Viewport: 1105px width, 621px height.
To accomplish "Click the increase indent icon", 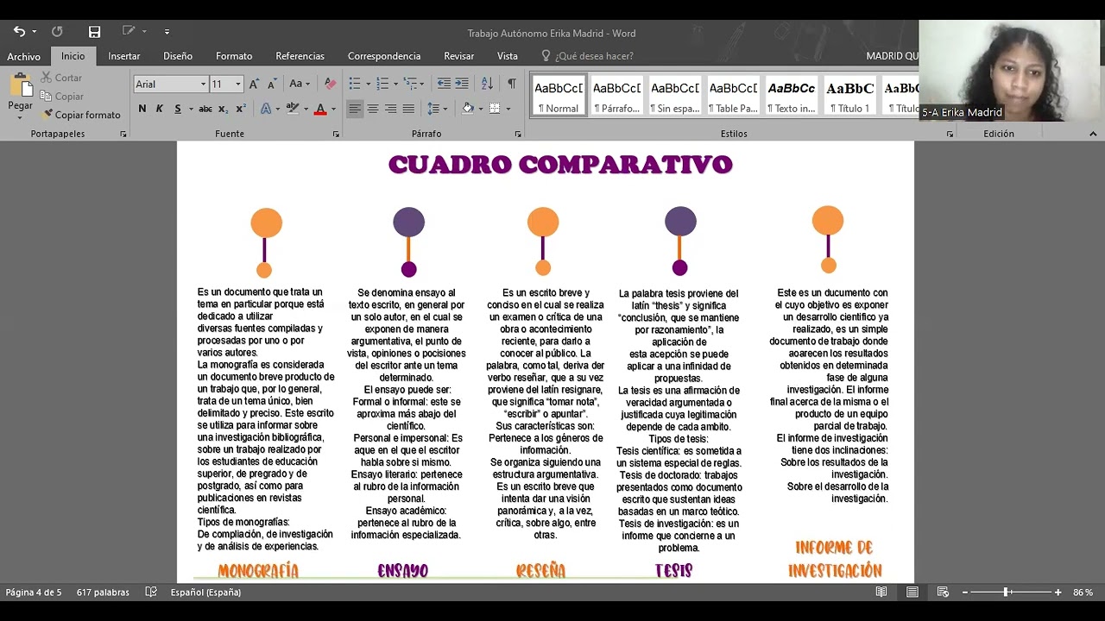I will pyautogui.click(x=462, y=84).
